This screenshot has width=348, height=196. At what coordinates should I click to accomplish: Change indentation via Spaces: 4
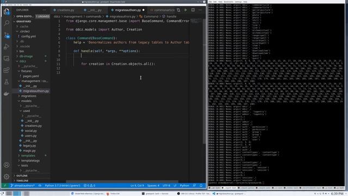(x=153, y=185)
